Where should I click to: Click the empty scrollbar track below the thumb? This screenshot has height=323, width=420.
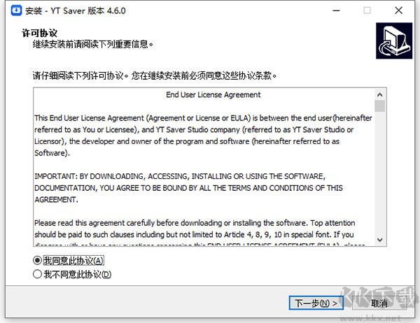click(x=380, y=173)
